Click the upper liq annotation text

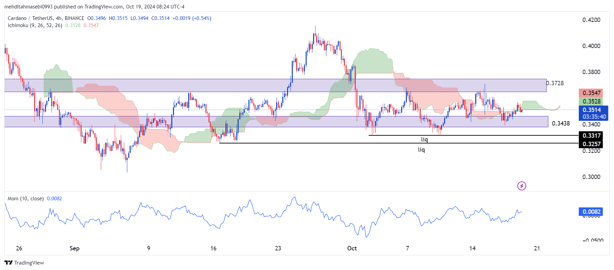[x=424, y=139]
